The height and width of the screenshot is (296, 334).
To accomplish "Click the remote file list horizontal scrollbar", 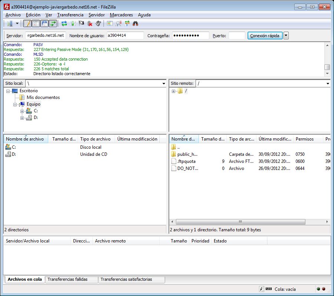I will (x=240, y=222).
